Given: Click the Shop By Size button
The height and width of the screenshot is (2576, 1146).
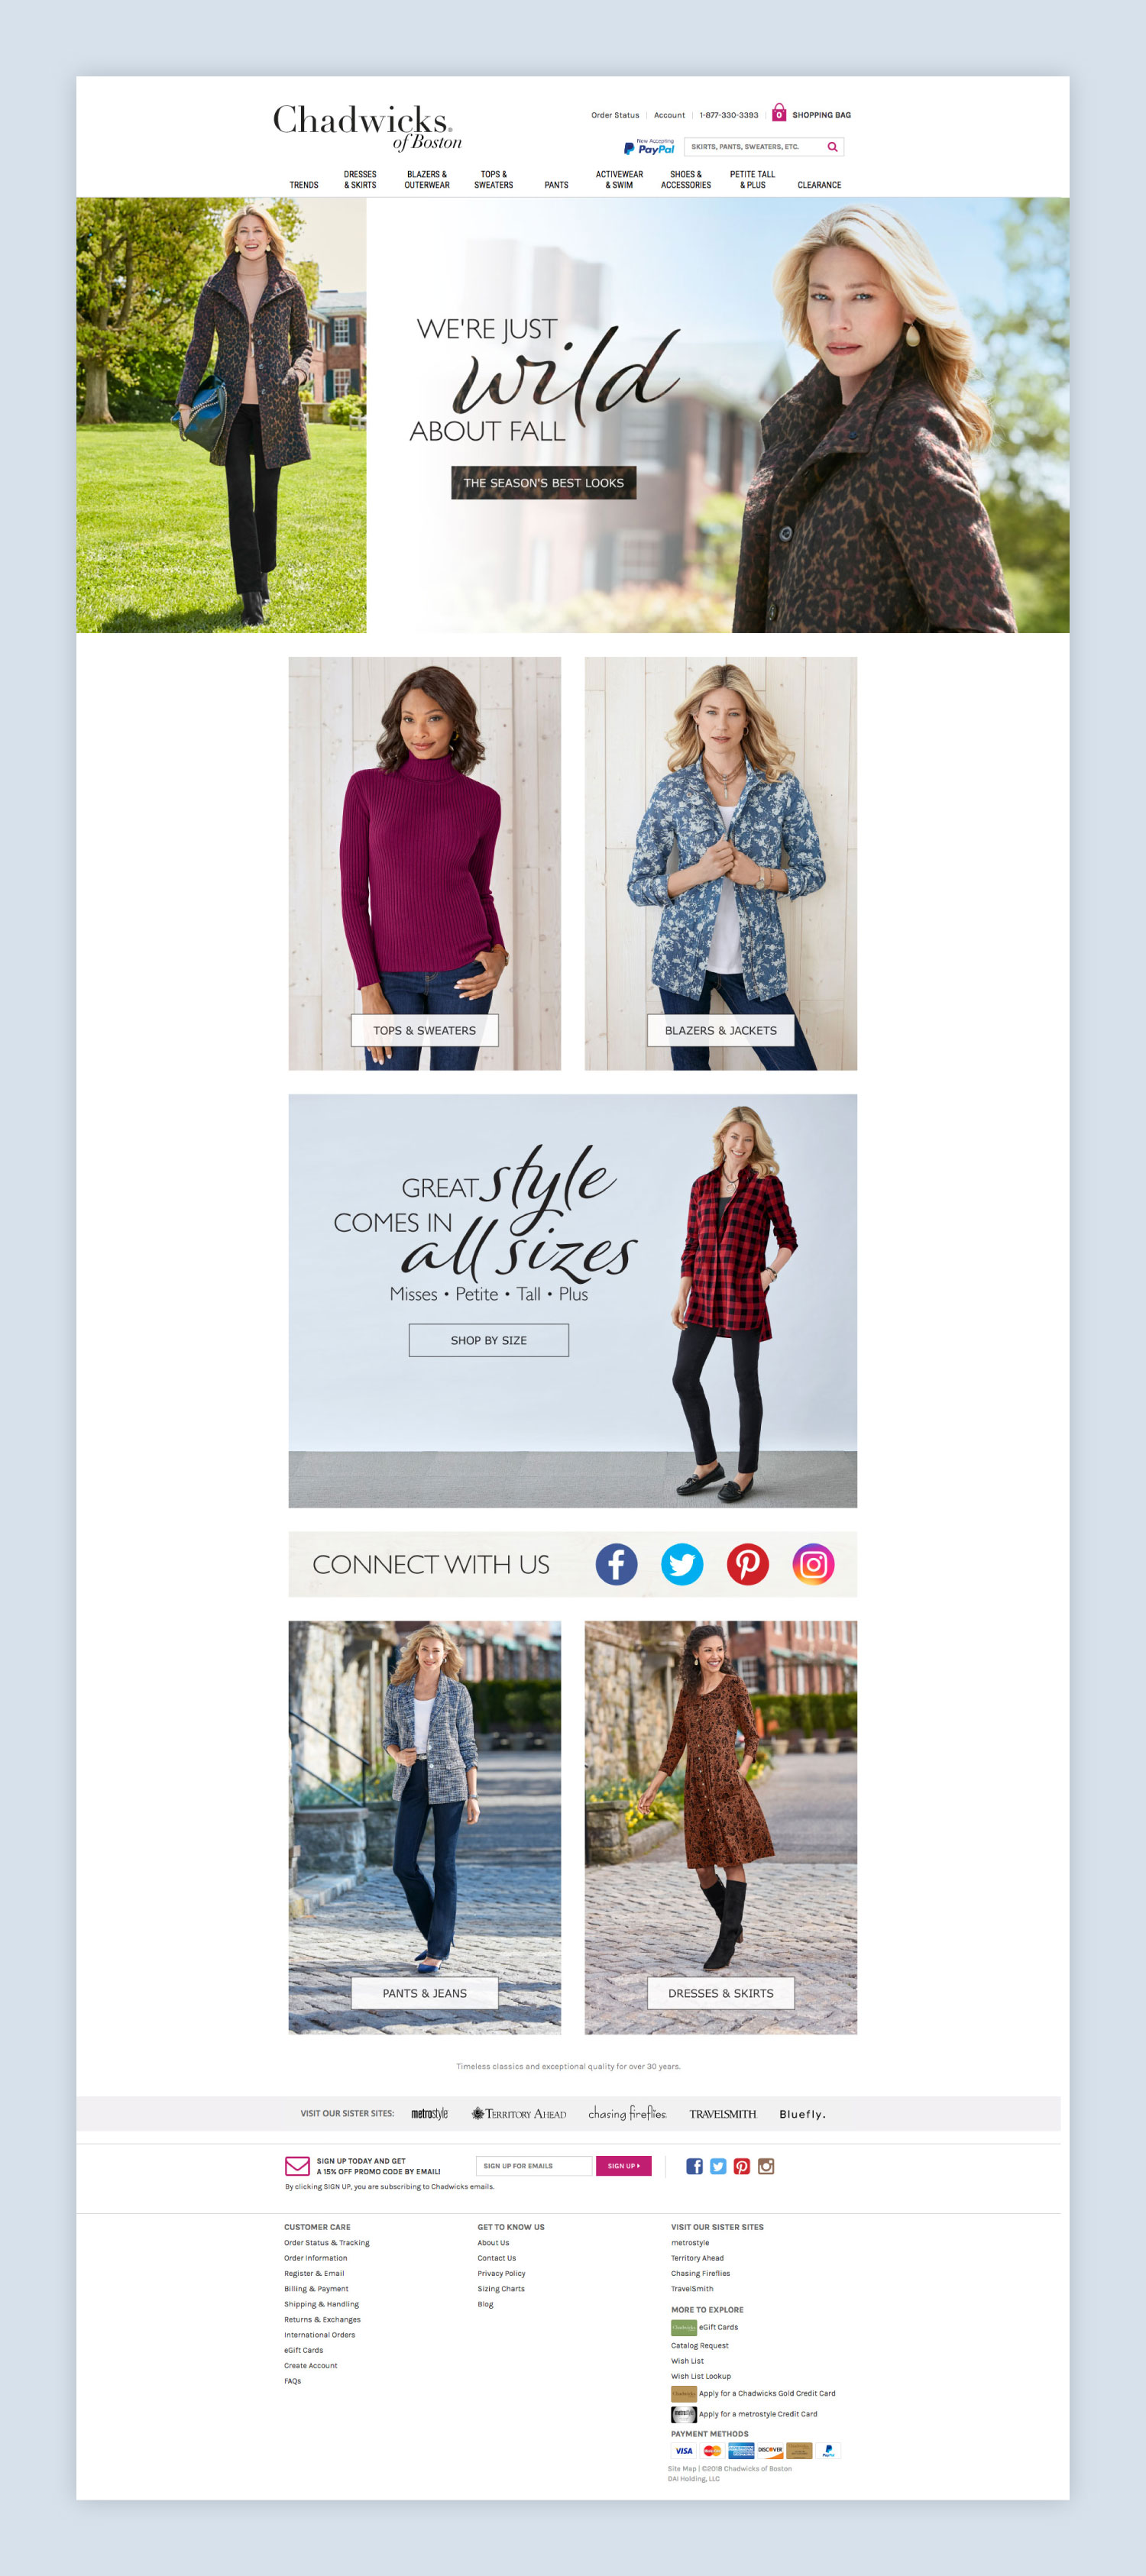Looking at the screenshot, I should [x=488, y=1340].
